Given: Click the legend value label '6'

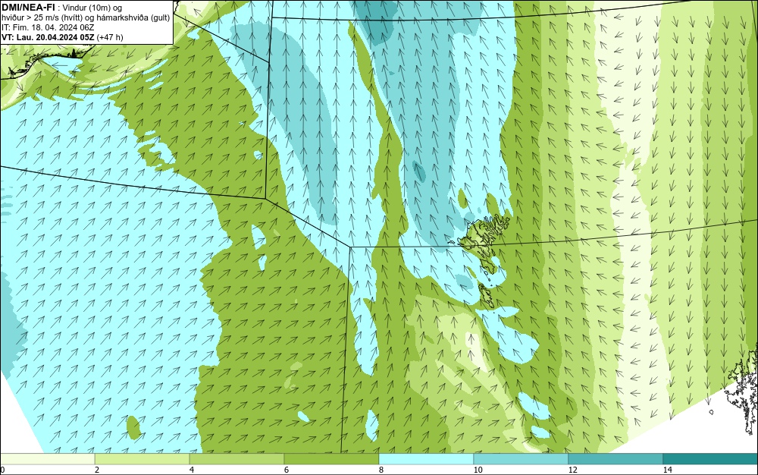Looking at the screenshot, I should click(287, 470).
